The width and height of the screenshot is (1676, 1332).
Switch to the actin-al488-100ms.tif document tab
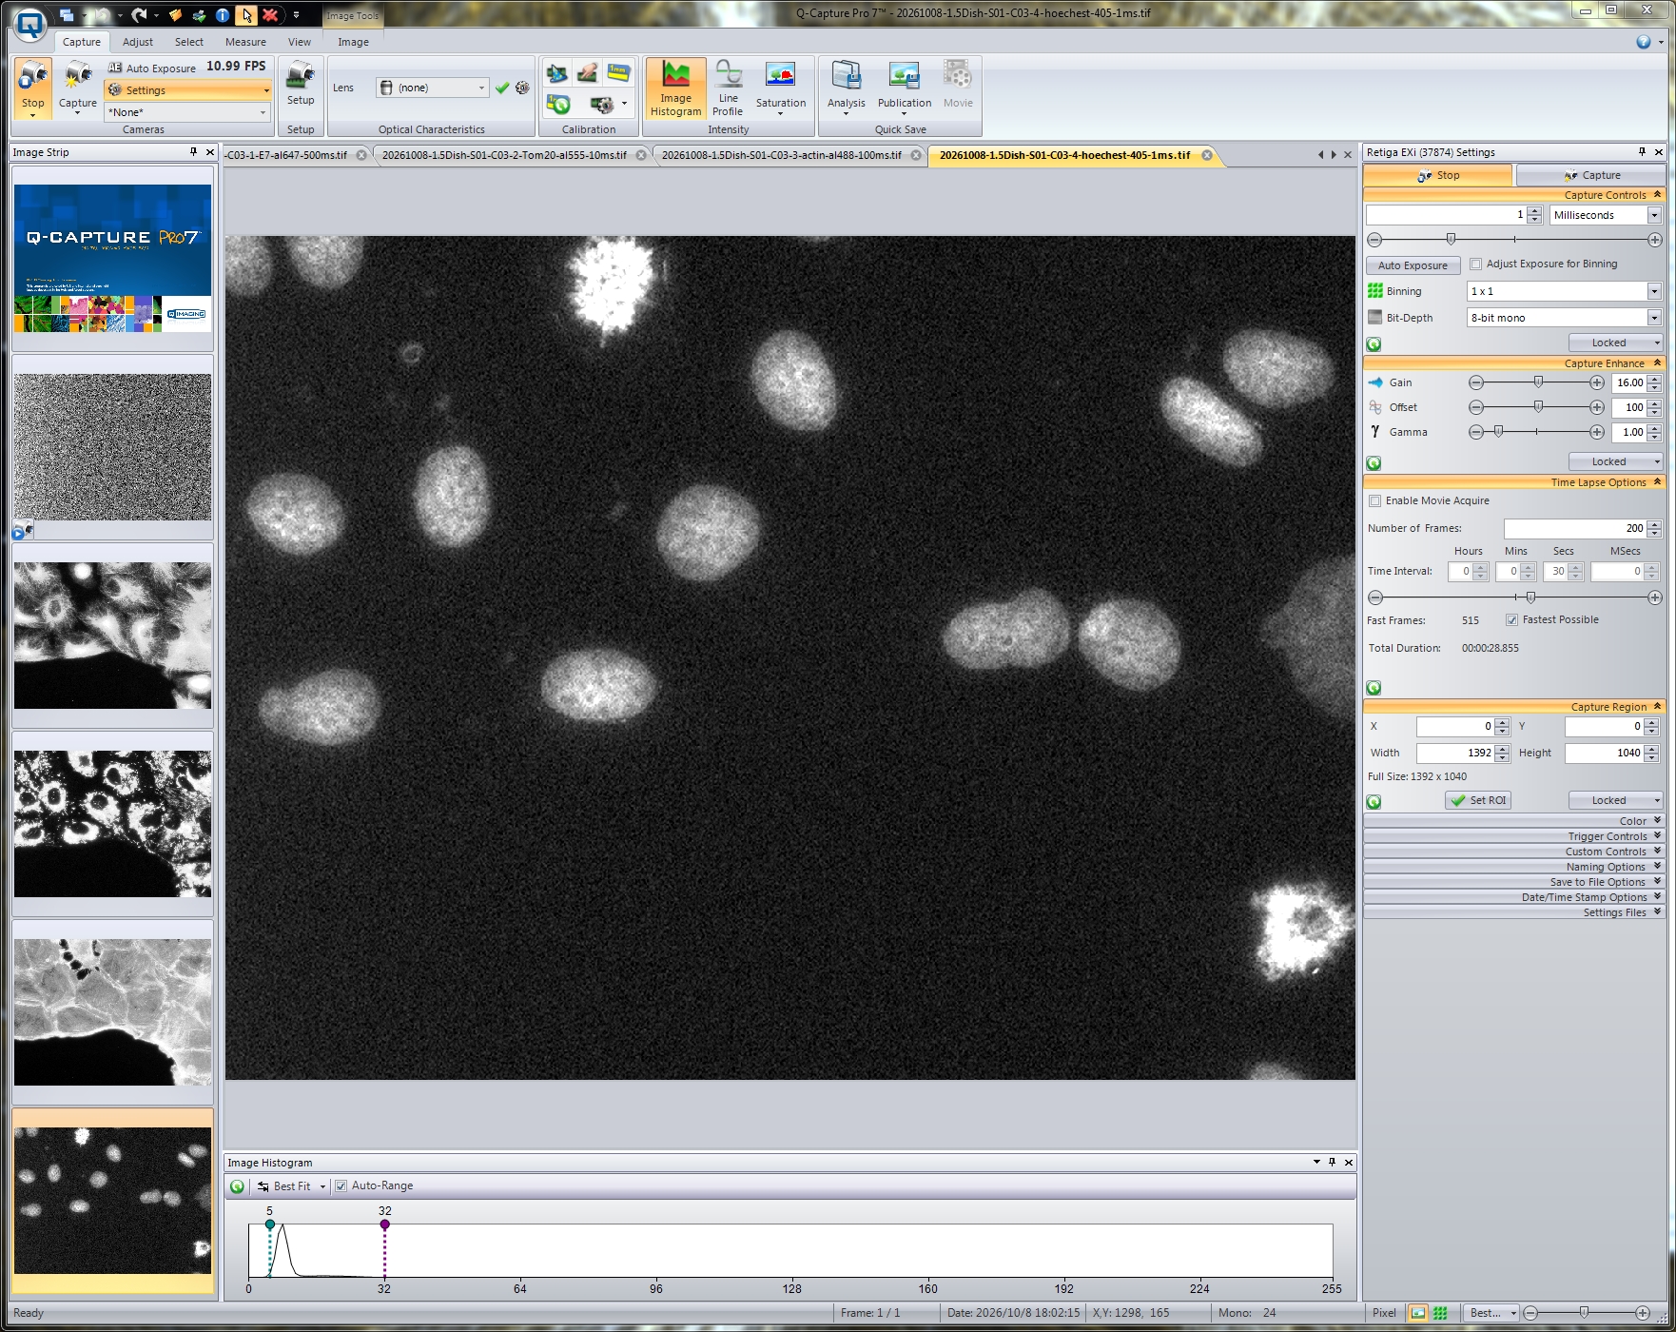coord(782,155)
